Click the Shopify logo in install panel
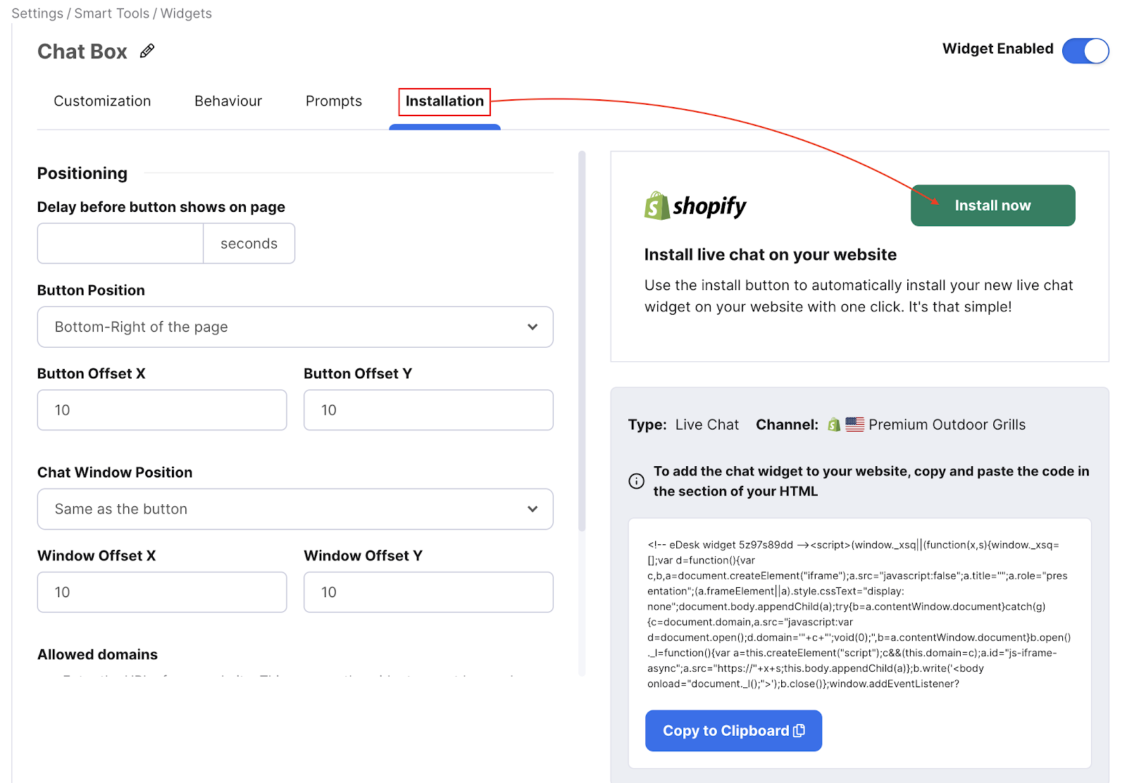1127x783 pixels. pos(695,206)
